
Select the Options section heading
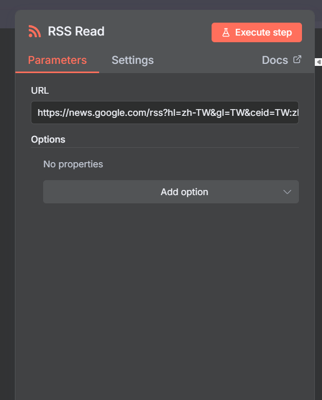[48, 140]
